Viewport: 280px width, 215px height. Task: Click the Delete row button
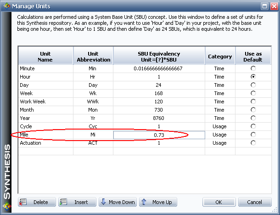tap(37, 202)
